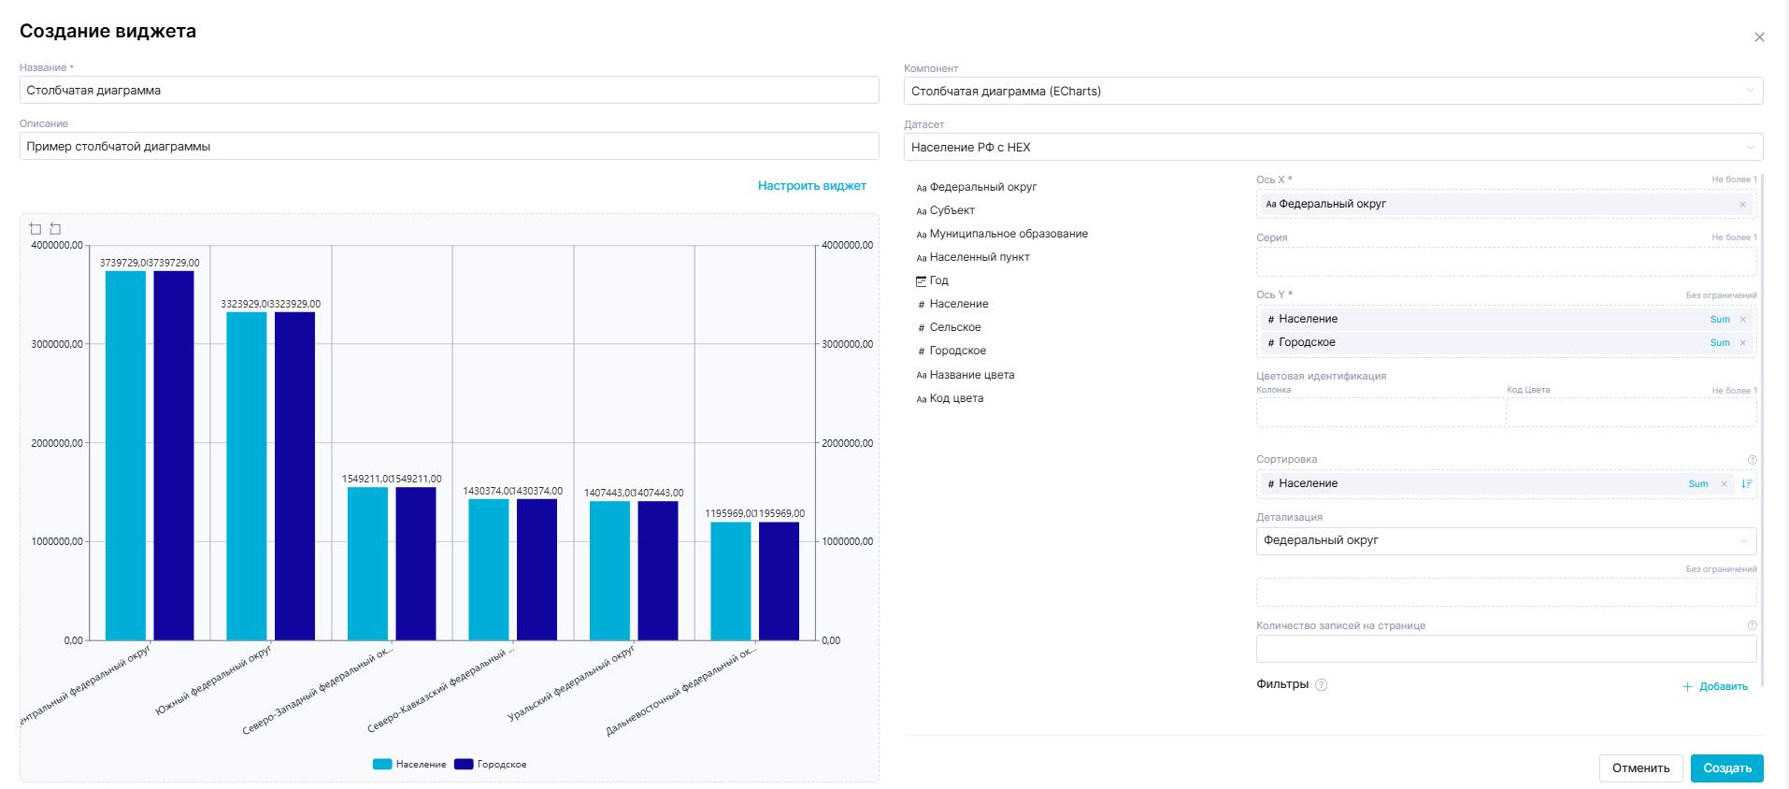Viewport: 1789px width, 789px height.
Task: Change Sum aggregation for Городское
Action: [x=1719, y=343]
